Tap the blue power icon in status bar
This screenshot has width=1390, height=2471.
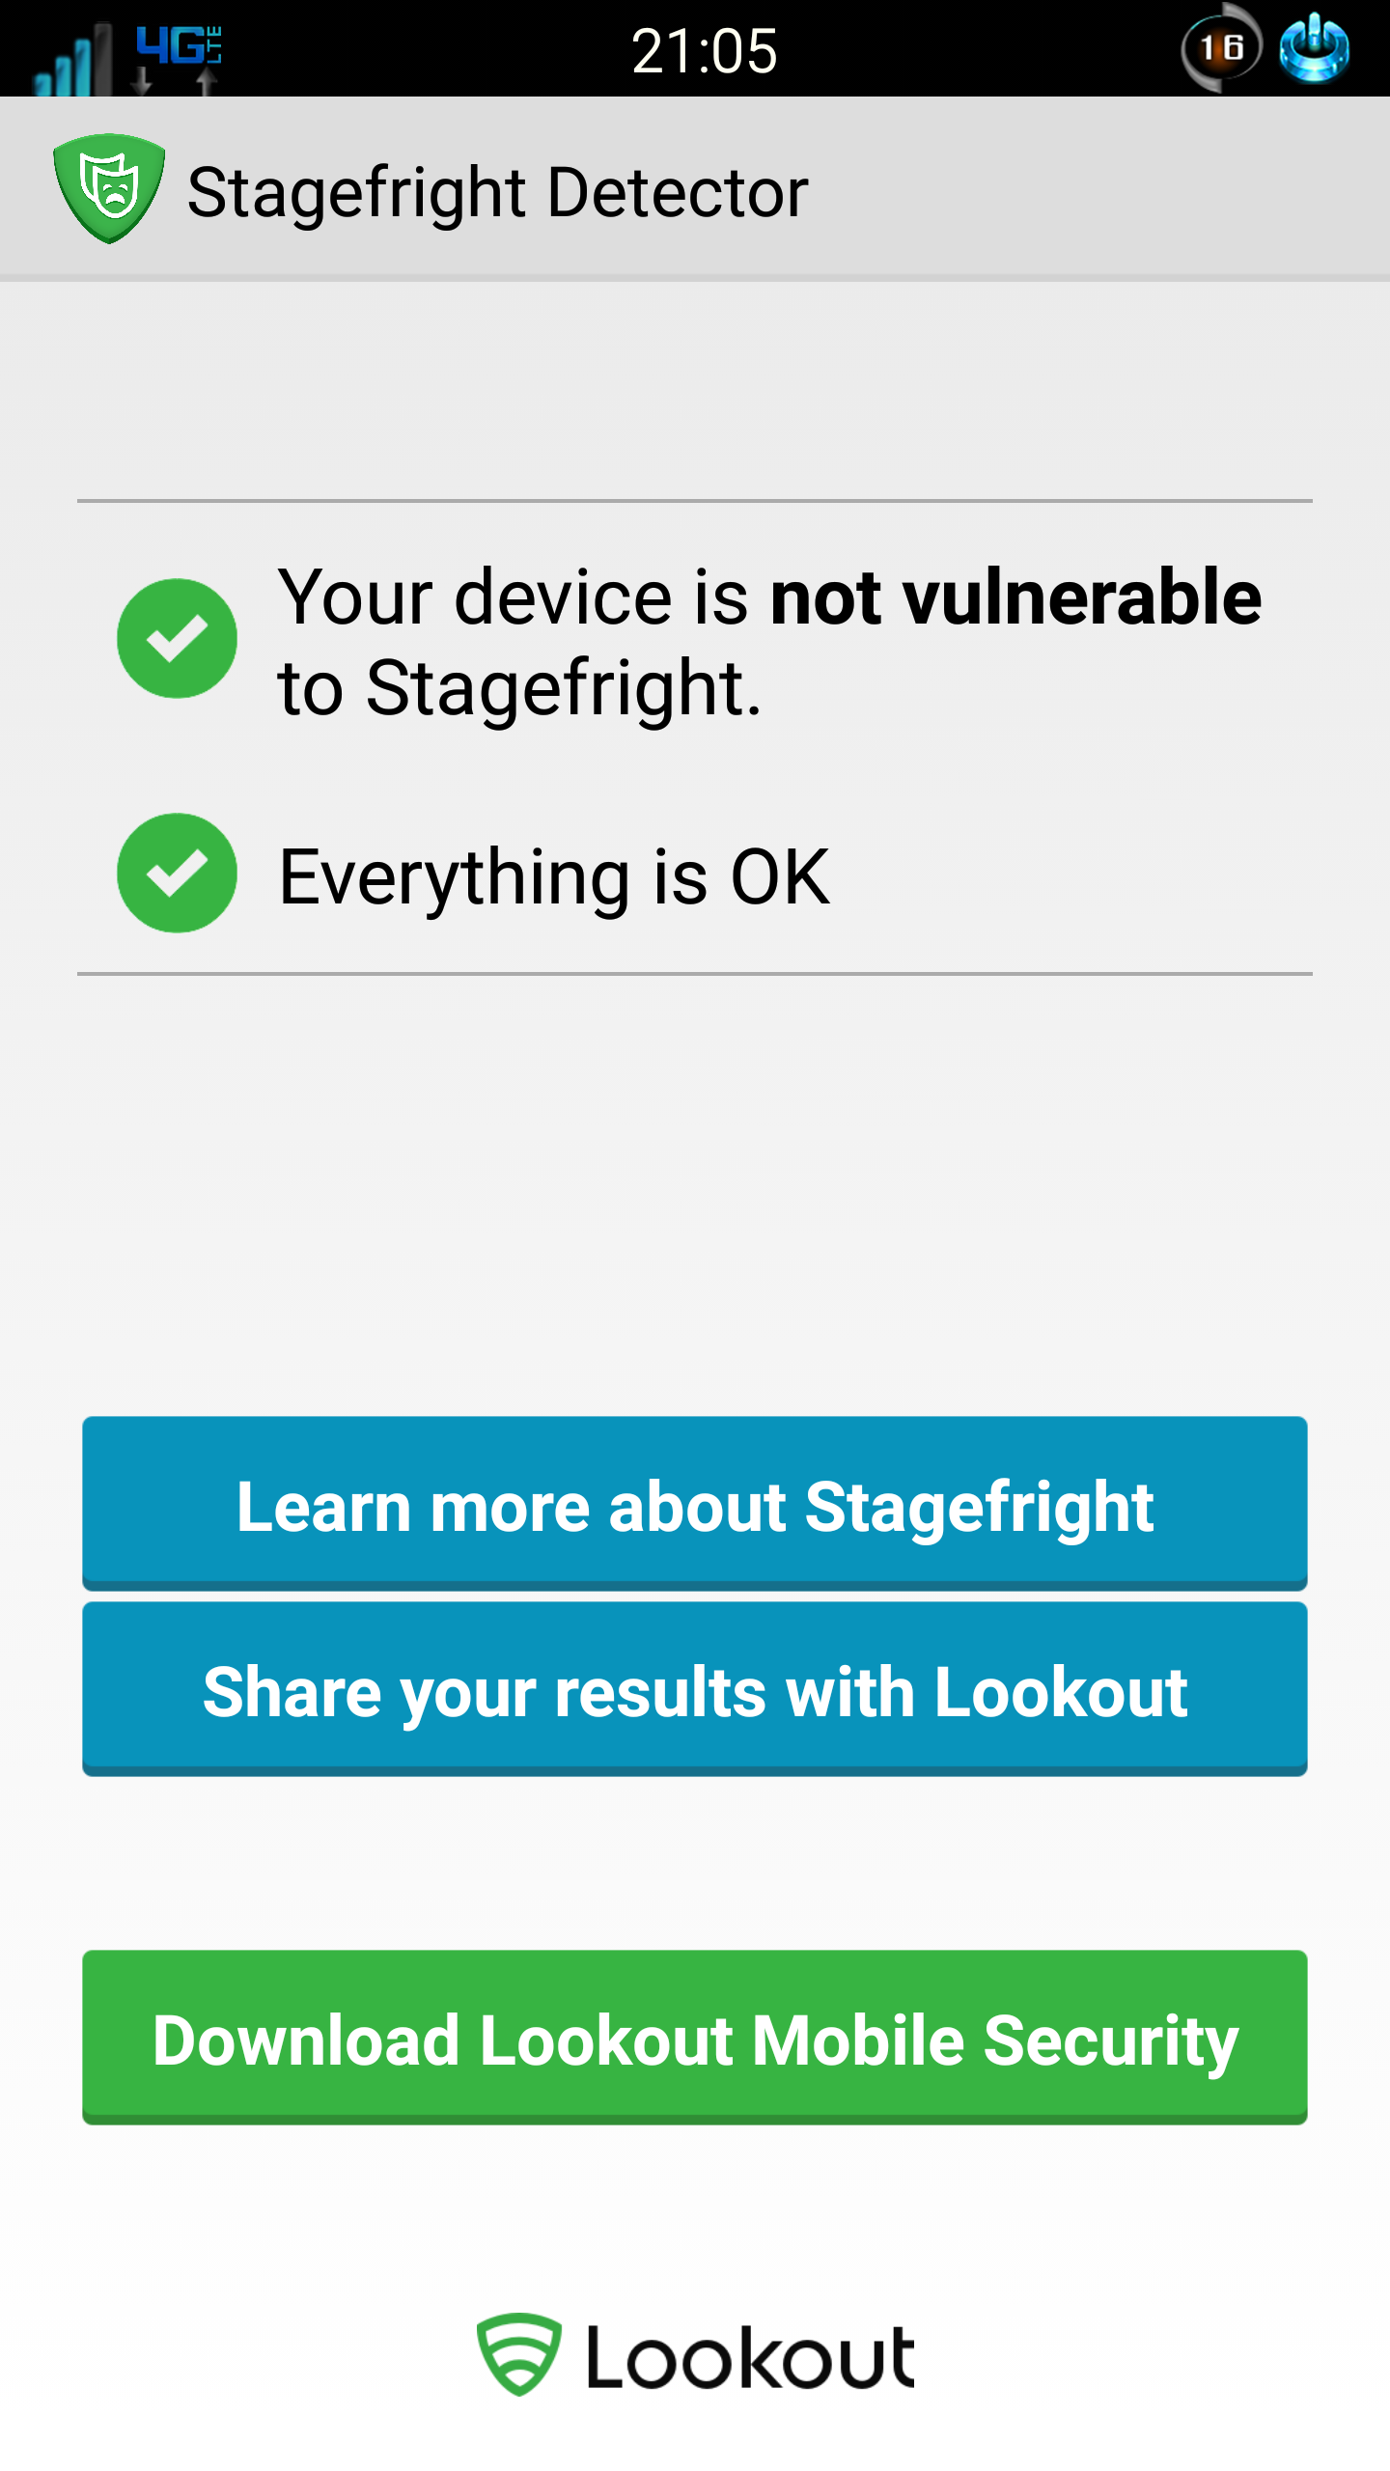click(1314, 49)
